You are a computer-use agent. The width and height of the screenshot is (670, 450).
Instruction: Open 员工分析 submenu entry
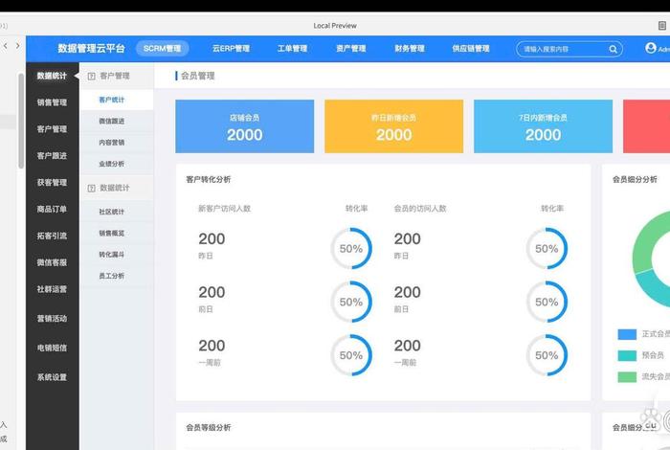(x=116, y=276)
